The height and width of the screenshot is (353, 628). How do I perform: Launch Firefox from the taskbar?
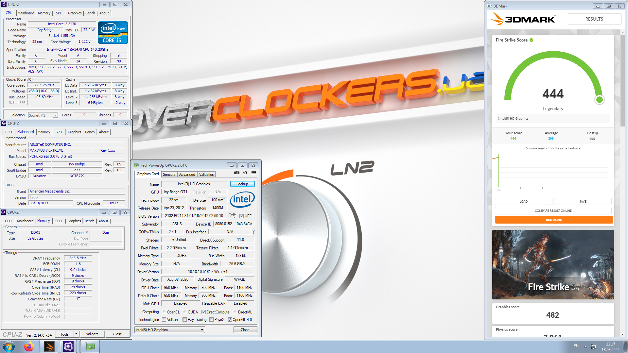click(29, 346)
